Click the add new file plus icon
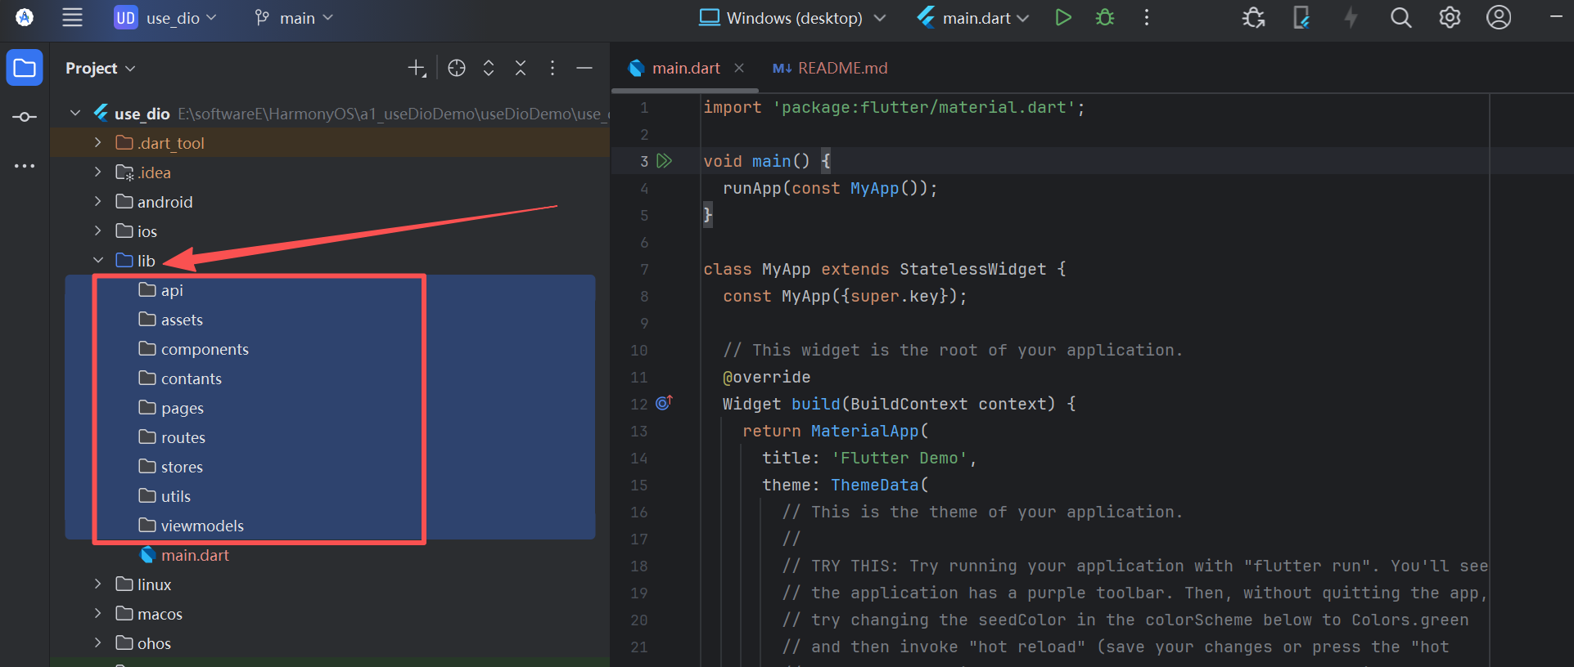The image size is (1574, 667). coord(417,69)
